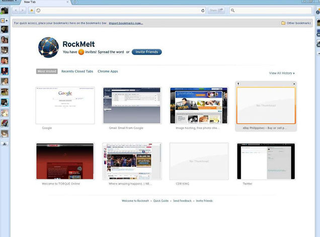Go forward with the Forward arrow
This screenshot has height=237, width=320.
tap(23, 11)
